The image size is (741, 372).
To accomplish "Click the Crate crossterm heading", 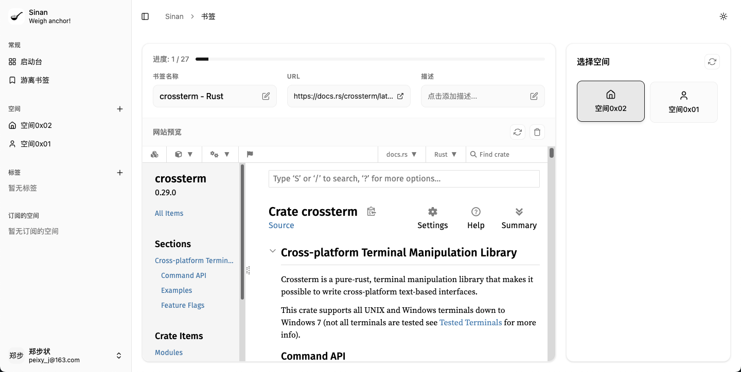I will coord(313,212).
